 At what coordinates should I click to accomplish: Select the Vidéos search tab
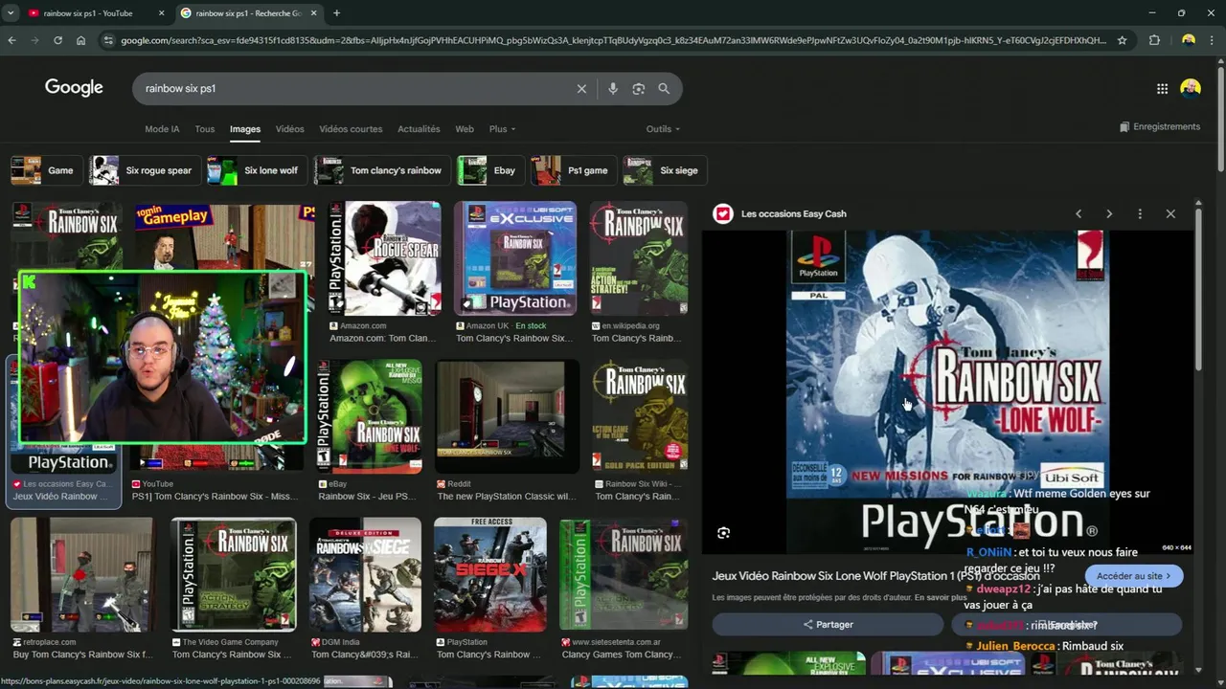point(290,129)
